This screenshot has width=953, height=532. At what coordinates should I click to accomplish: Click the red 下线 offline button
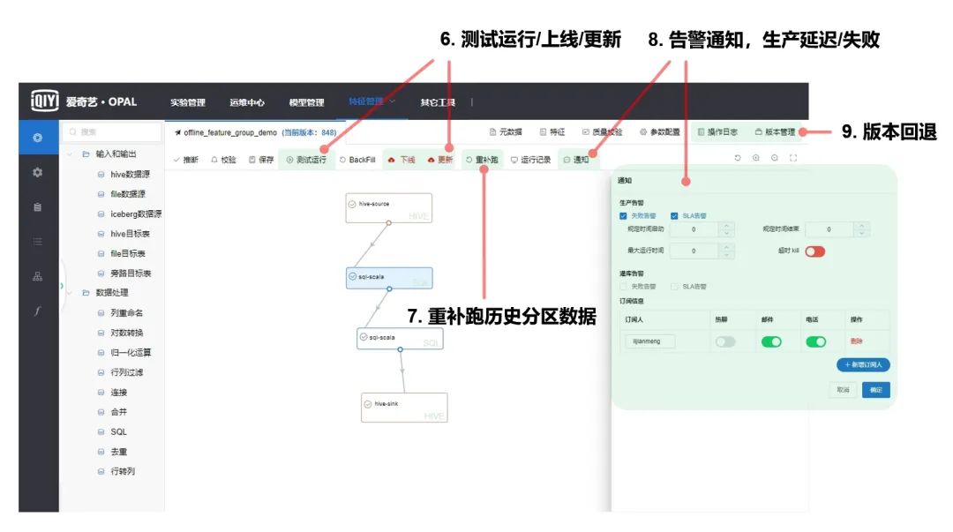click(401, 160)
